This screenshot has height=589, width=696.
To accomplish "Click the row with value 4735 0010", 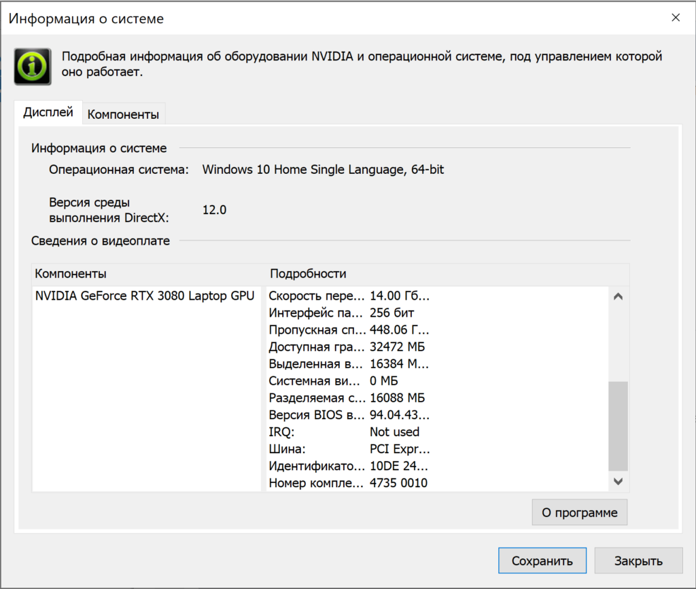I will [348, 483].
